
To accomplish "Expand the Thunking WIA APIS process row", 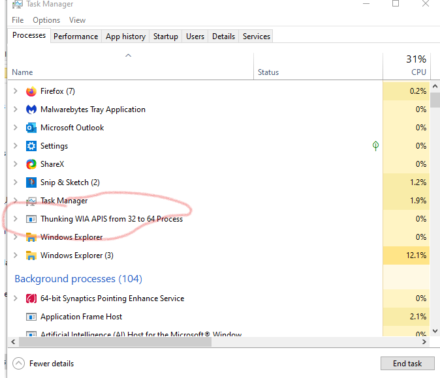I will pos(16,219).
